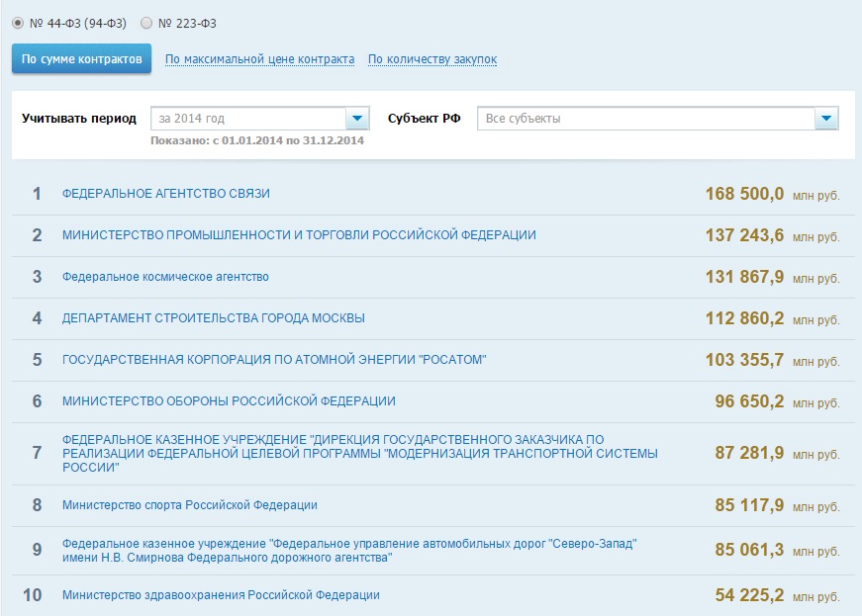Viewport: 862px width, 616px height.
Task: Click the Субъект РФ label
Action: point(425,119)
